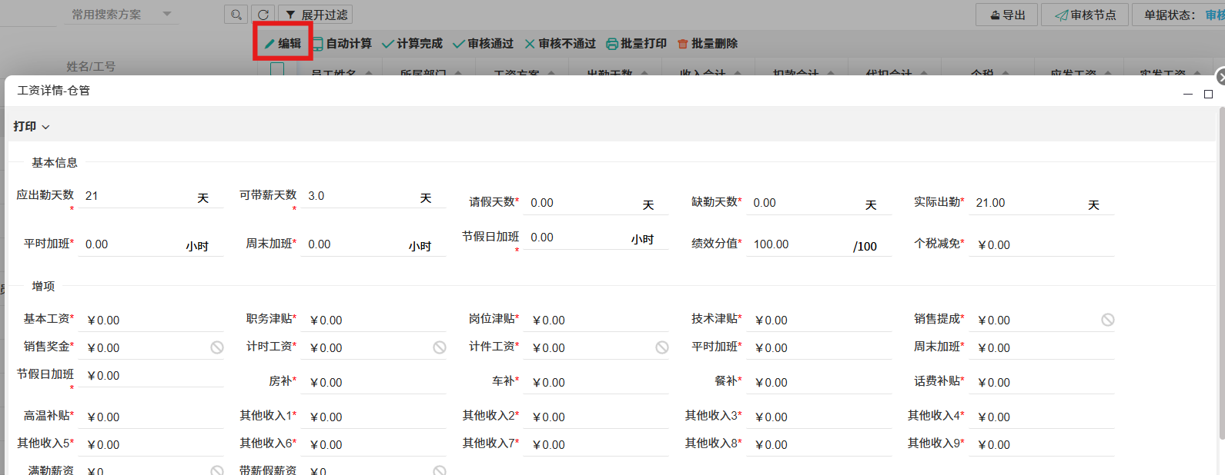Viewport: 1225px width, 475px height.
Task: Click the 编辑 pencil button
Action: 283,44
